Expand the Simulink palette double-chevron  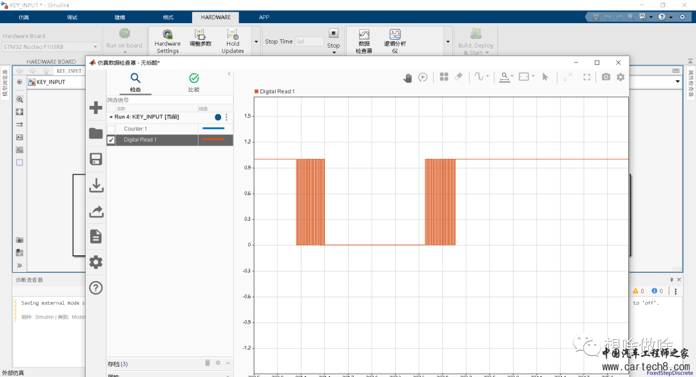tap(19, 265)
